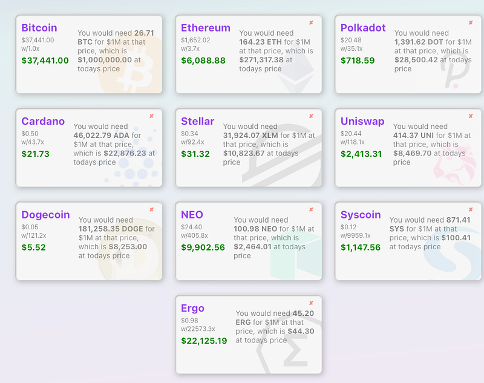Select the Dogecoin heading
The height and width of the screenshot is (383, 484).
pos(45,215)
